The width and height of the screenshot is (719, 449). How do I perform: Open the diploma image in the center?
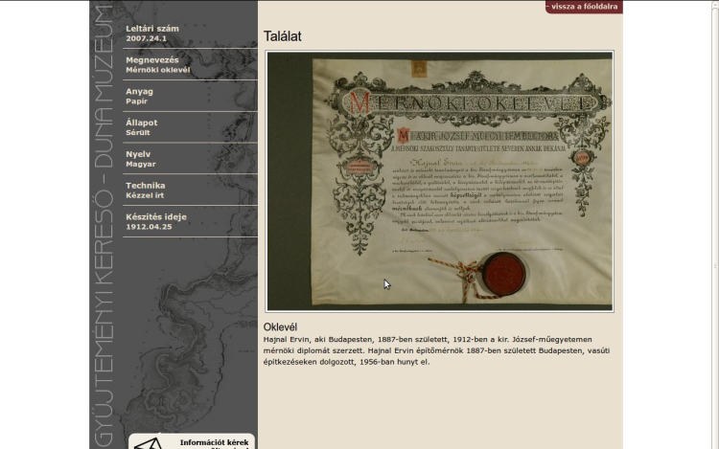point(439,182)
